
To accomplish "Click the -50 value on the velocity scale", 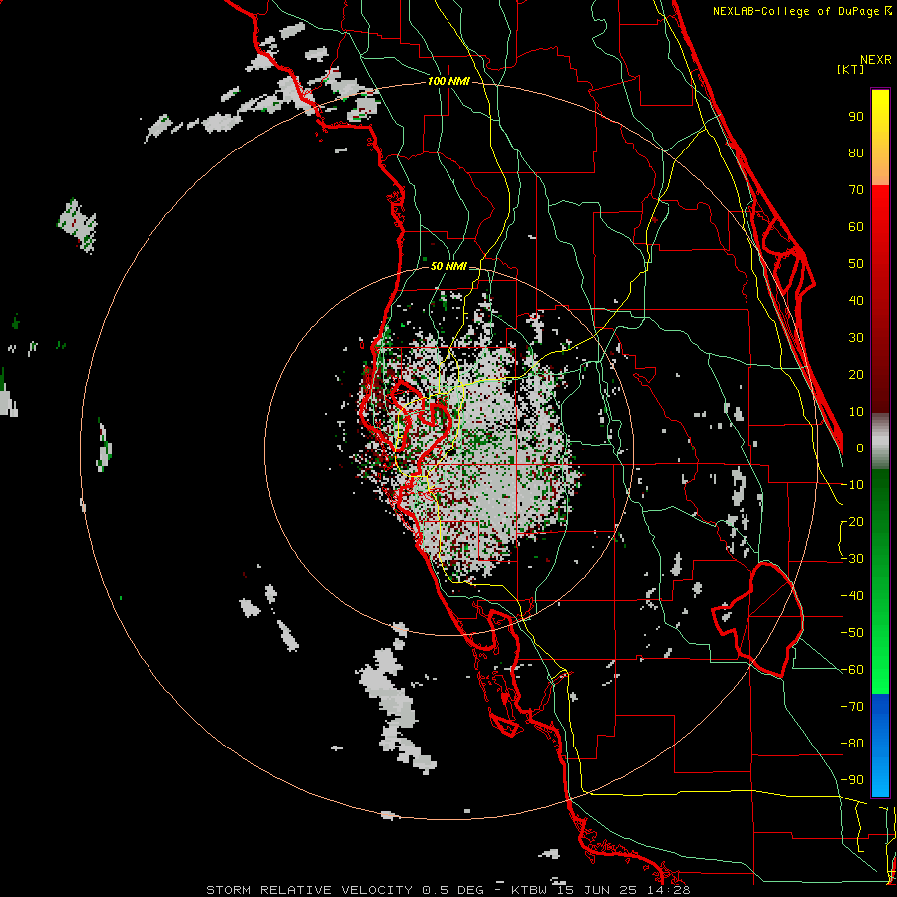I will point(852,633).
